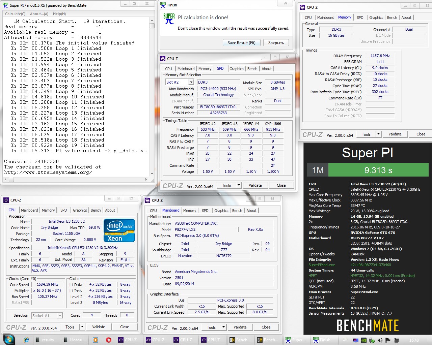The width and height of the screenshot is (432, 345).
Task: Switch to CPU tab in CPU-Z SPD window
Action: click(x=168, y=69)
